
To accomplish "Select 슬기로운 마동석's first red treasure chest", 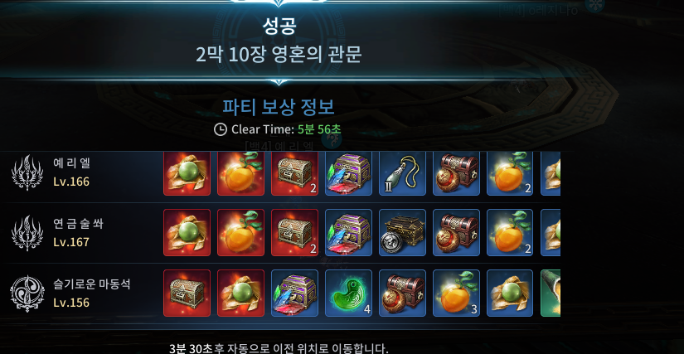I will coord(187,293).
